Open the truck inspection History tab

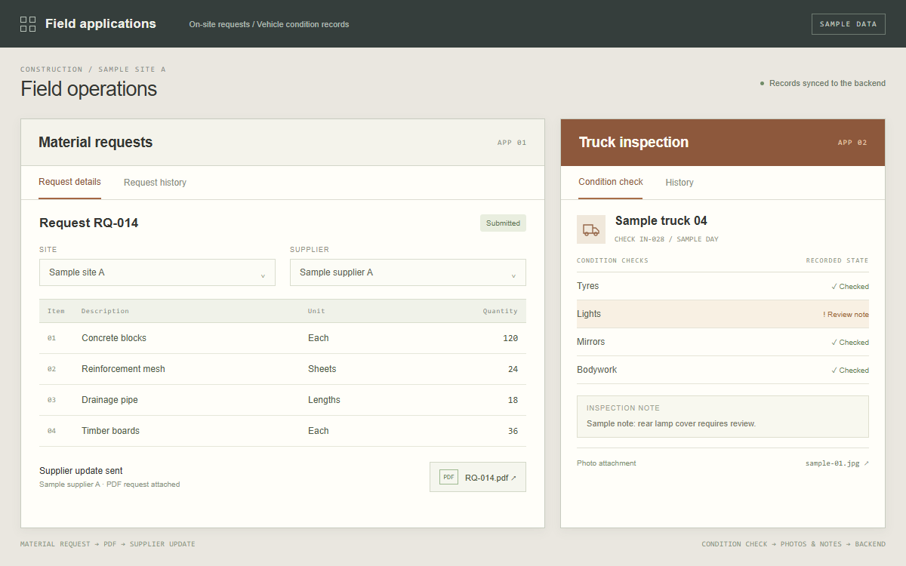tap(679, 183)
